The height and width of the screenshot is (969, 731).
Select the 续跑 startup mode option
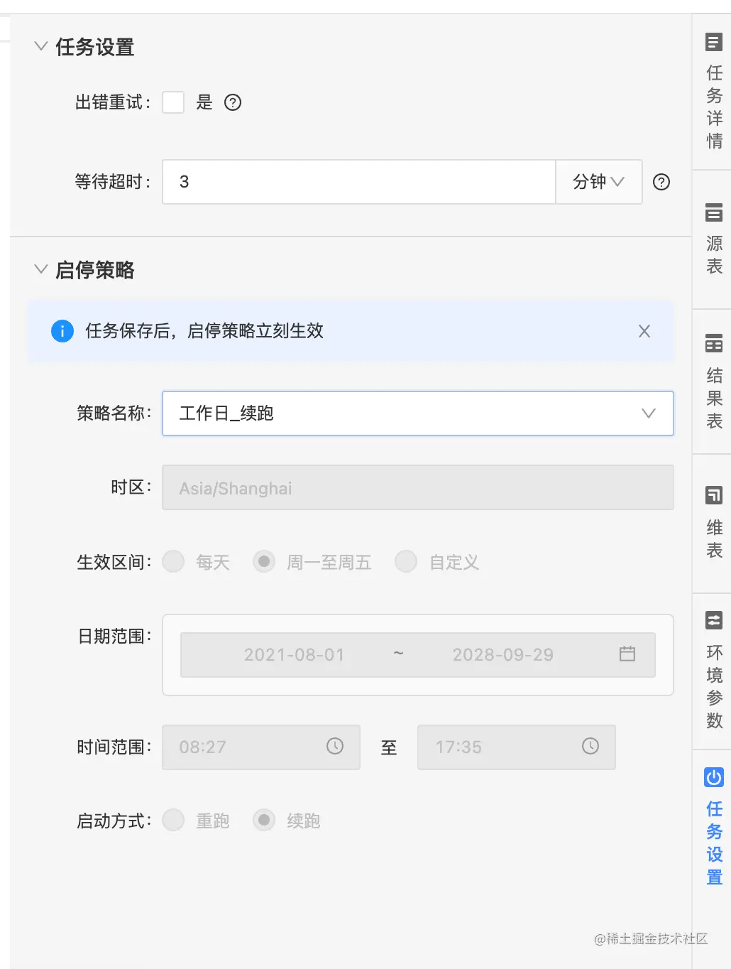click(x=264, y=820)
